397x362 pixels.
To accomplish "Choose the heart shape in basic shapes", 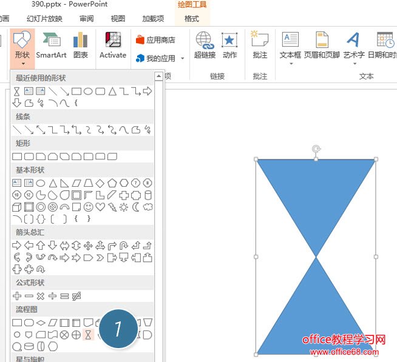I will (100, 207).
